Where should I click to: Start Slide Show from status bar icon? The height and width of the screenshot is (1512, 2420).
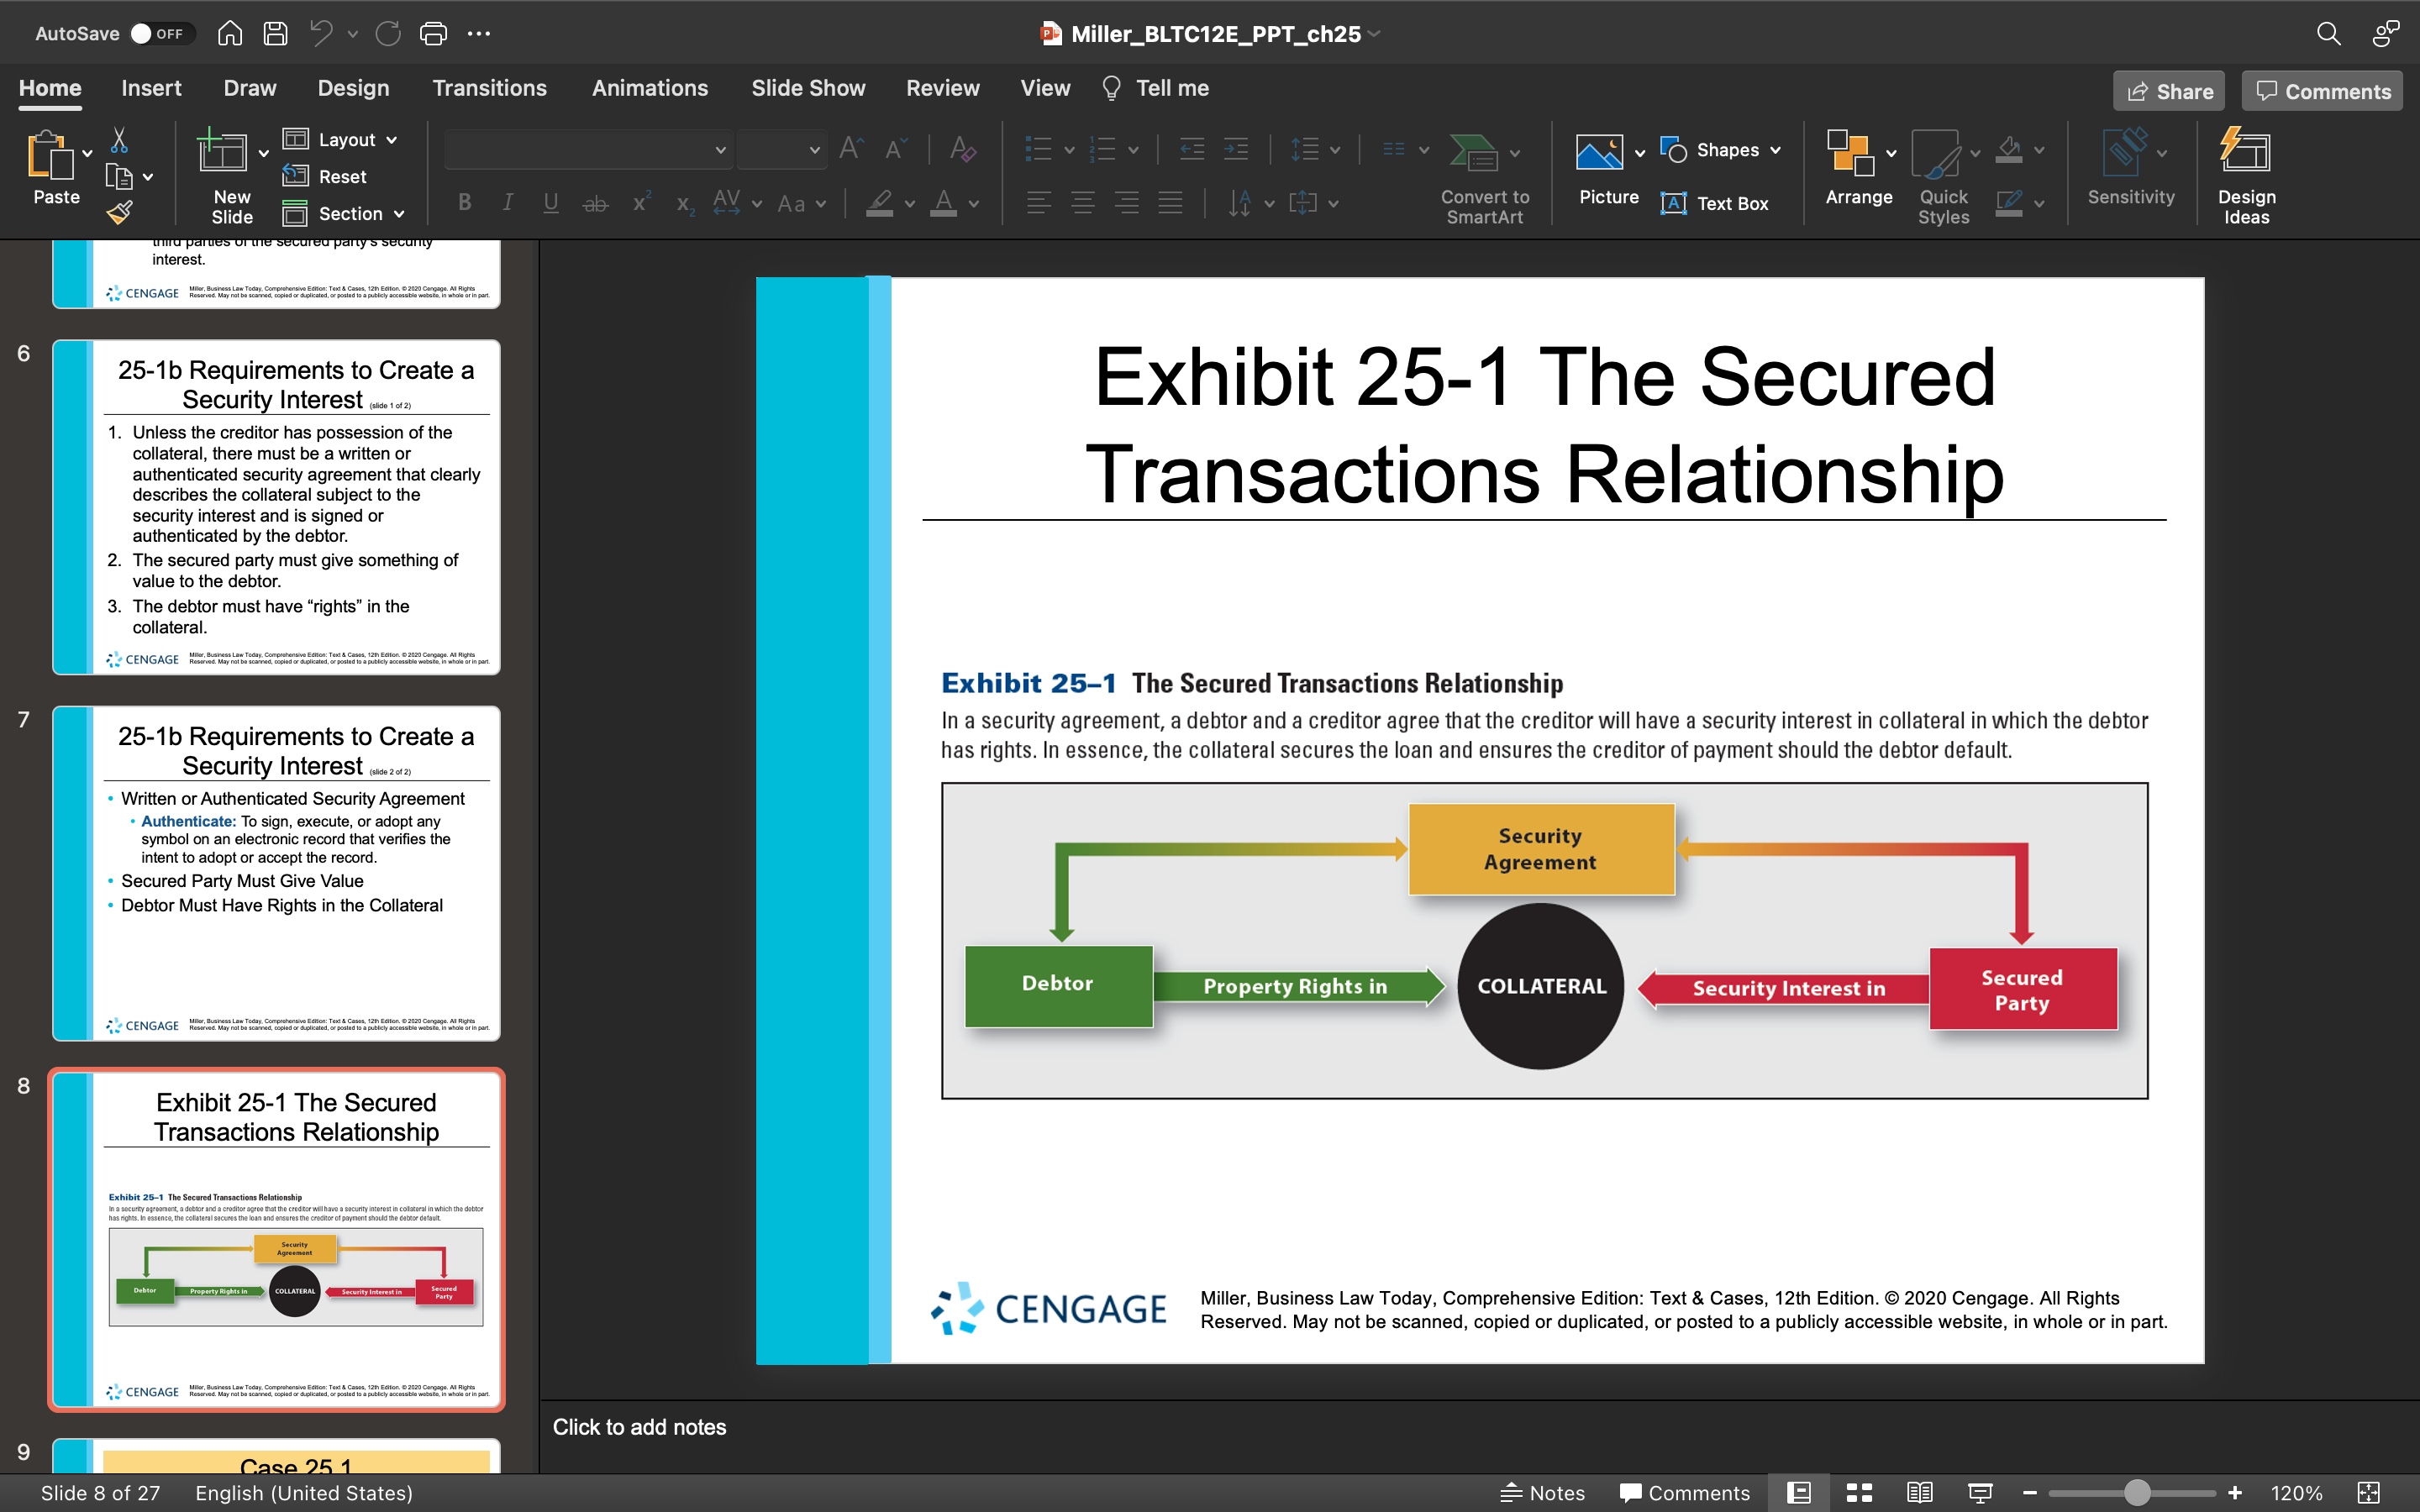coord(1980,1493)
